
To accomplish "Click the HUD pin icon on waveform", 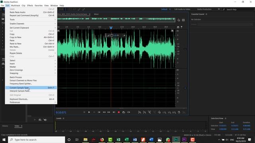I will [x=124, y=35].
